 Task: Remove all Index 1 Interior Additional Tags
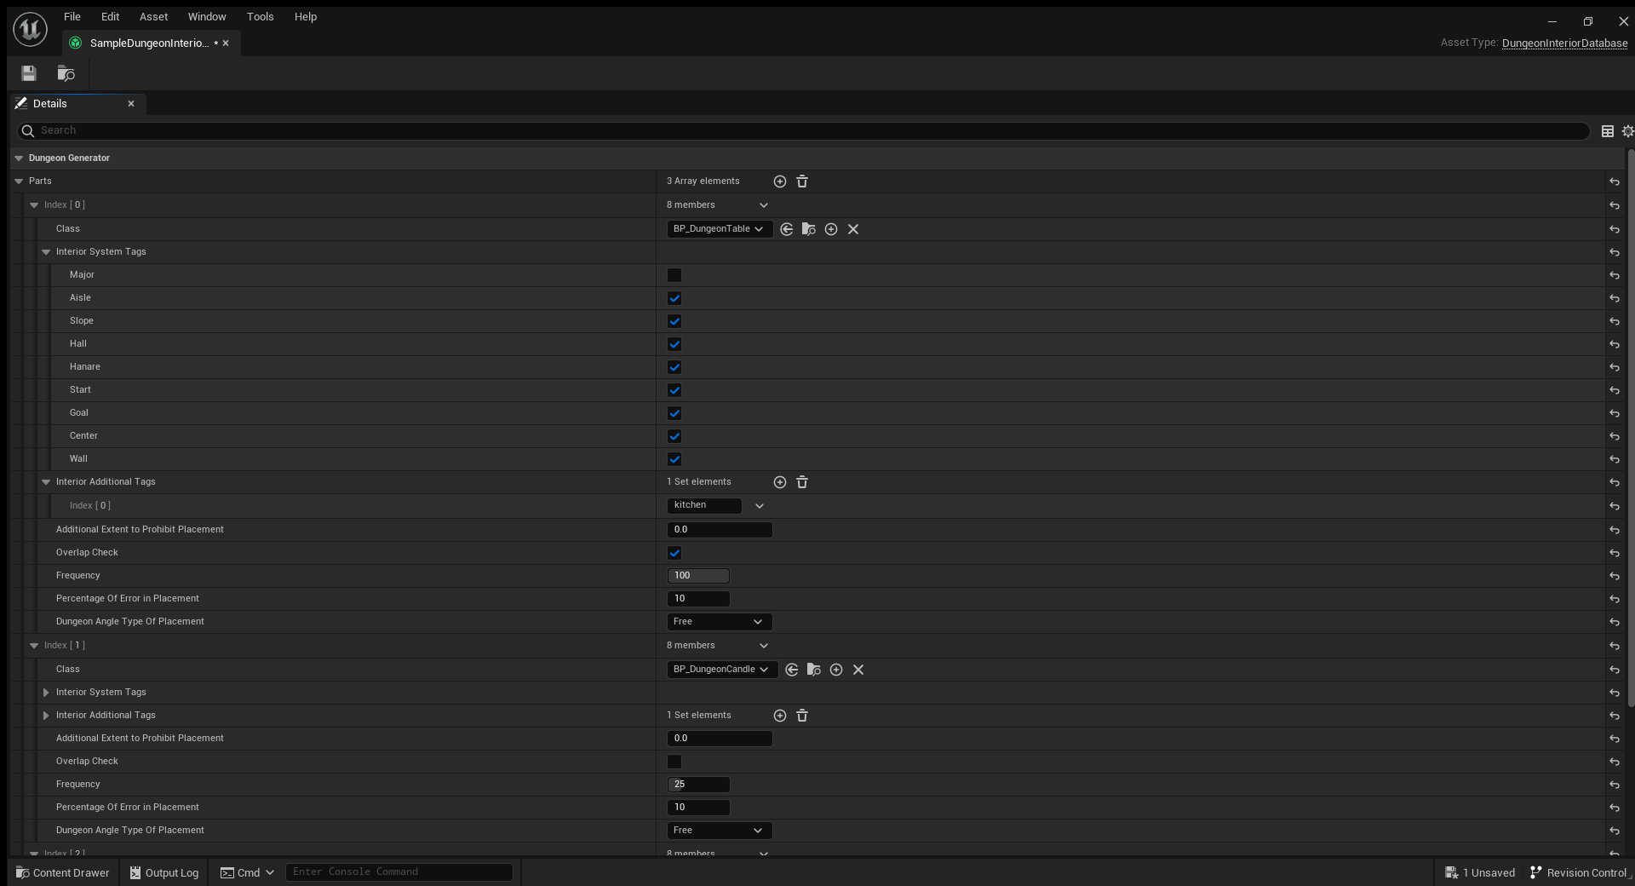[802, 716]
